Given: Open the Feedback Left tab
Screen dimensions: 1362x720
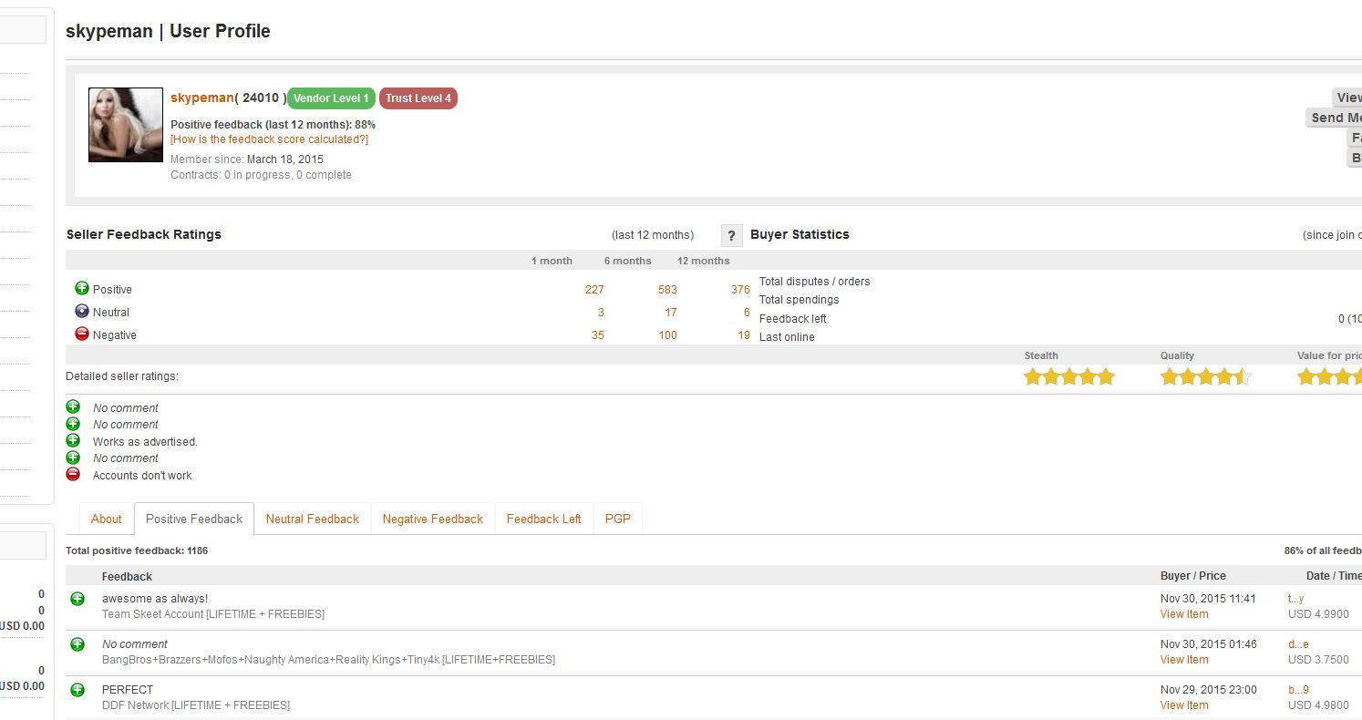Looking at the screenshot, I should [543, 519].
